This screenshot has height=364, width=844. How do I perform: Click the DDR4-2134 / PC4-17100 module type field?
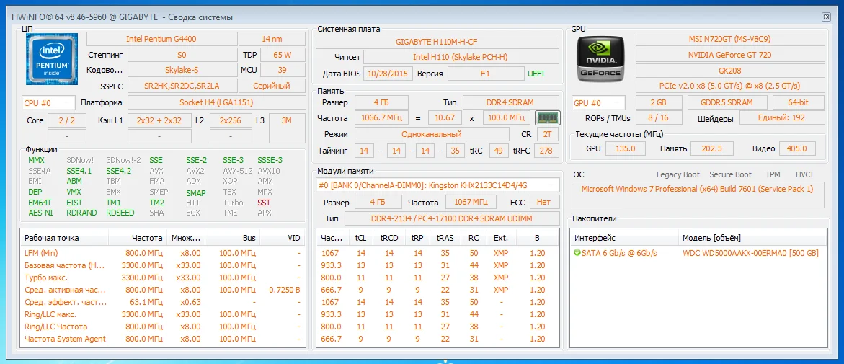[452, 218]
